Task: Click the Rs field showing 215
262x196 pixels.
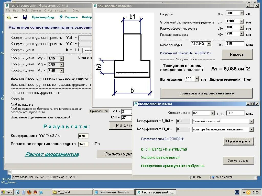Action: coord(235,44)
